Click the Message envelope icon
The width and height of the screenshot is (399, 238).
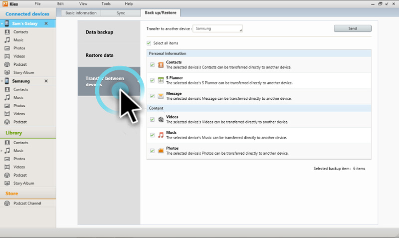[161, 96]
